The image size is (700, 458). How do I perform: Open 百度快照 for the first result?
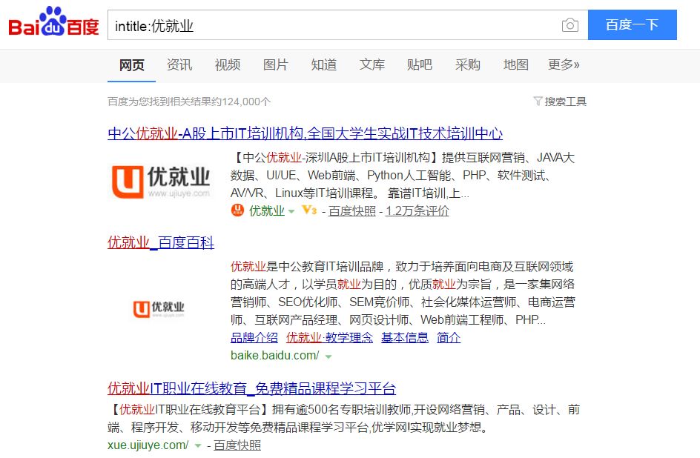coord(352,210)
